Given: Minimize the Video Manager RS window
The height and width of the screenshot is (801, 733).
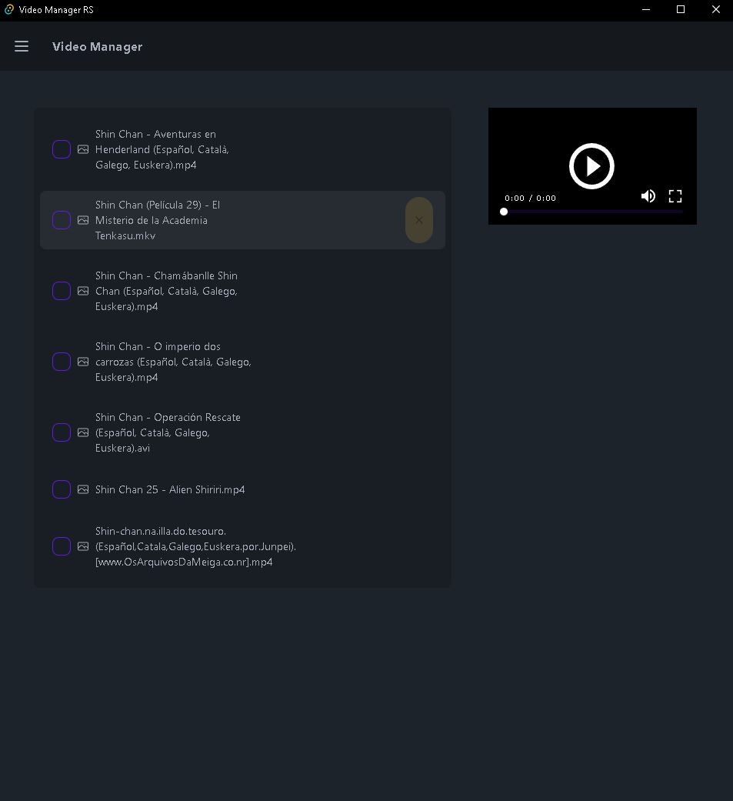Looking at the screenshot, I should (x=646, y=10).
